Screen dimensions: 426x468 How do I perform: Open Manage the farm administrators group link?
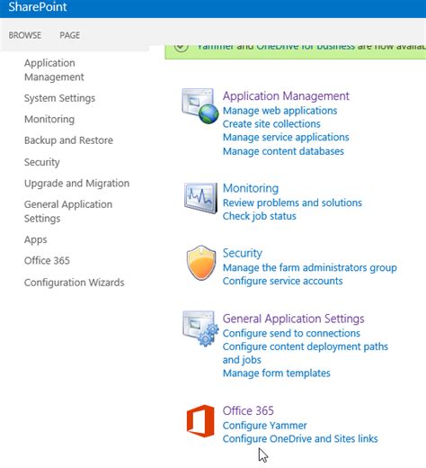click(x=310, y=267)
